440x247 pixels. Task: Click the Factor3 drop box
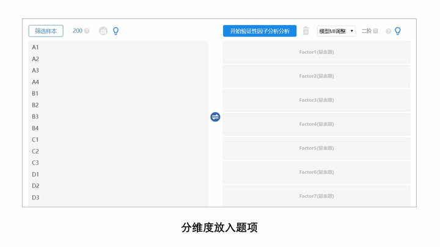tap(317, 100)
